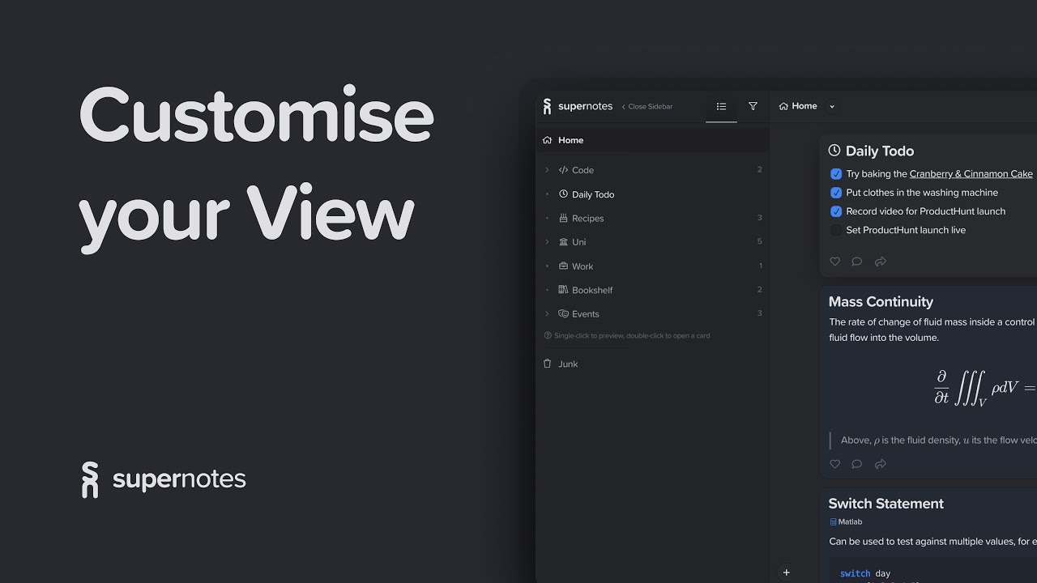
Task: Comment on the Daily Todo card
Action: pos(857,262)
